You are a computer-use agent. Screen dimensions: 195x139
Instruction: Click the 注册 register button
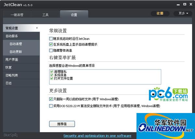(x=160, y=13)
